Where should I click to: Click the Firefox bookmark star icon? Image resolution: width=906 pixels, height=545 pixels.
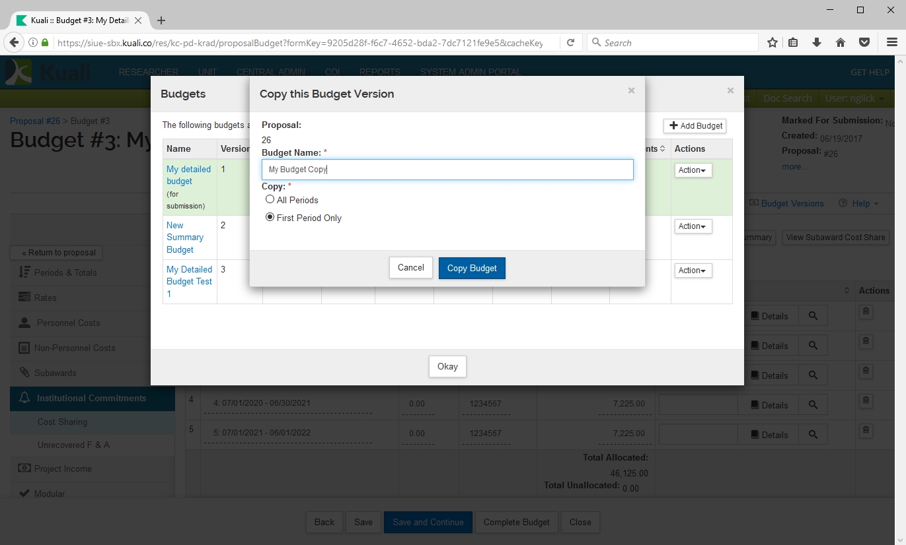pyautogui.click(x=772, y=43)
